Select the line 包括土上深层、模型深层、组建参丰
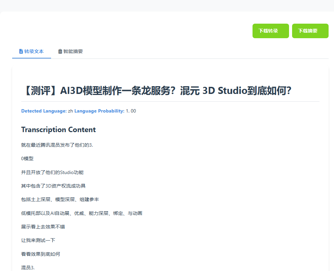Viewport: 334px width, 271px height. click(x=60, y=199)
